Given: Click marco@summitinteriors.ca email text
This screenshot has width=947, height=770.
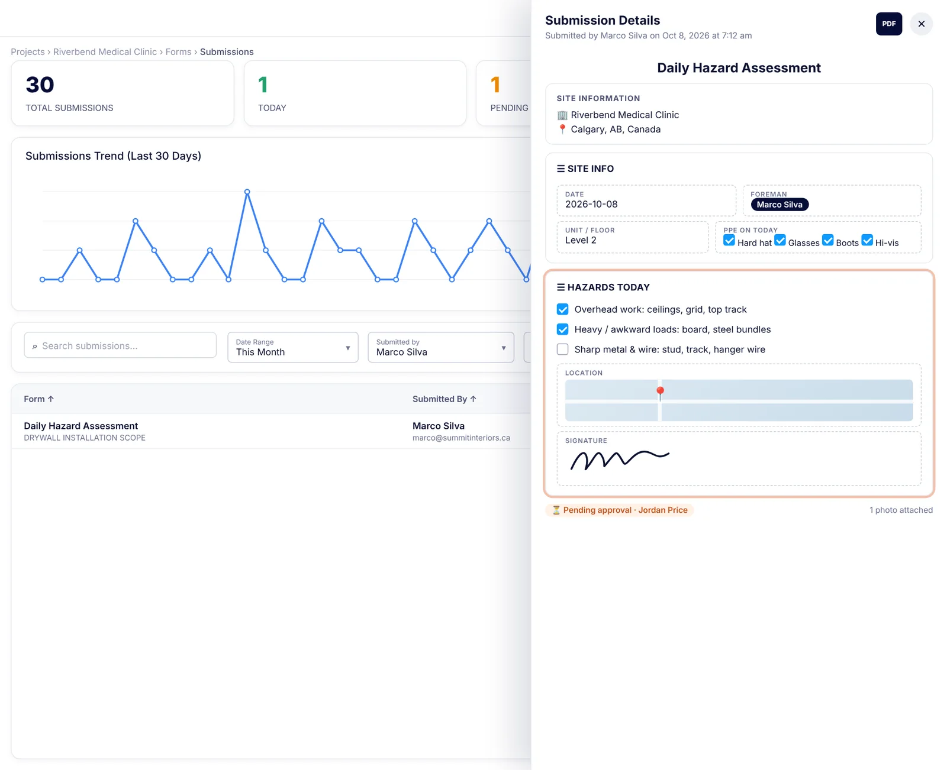Looking at the screenshot, I should [x=461, y=438].
